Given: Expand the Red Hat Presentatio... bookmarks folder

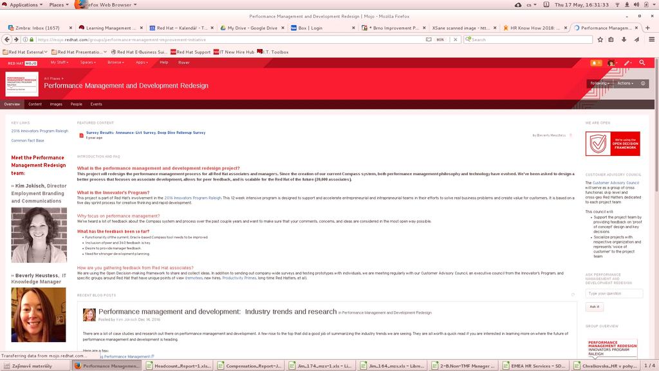Looking at the screenshot, I should [x=79, y=52].
